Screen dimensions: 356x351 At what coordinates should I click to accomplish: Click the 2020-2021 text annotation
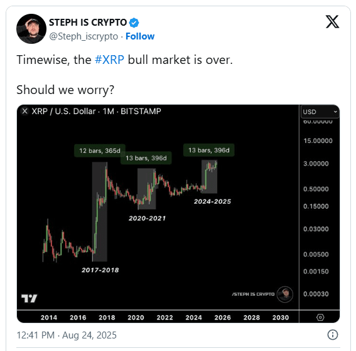click(147, 218)
